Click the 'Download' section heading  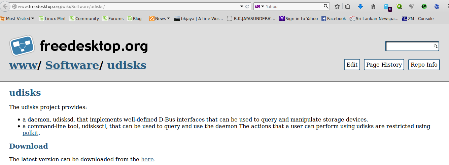point(29,146)
